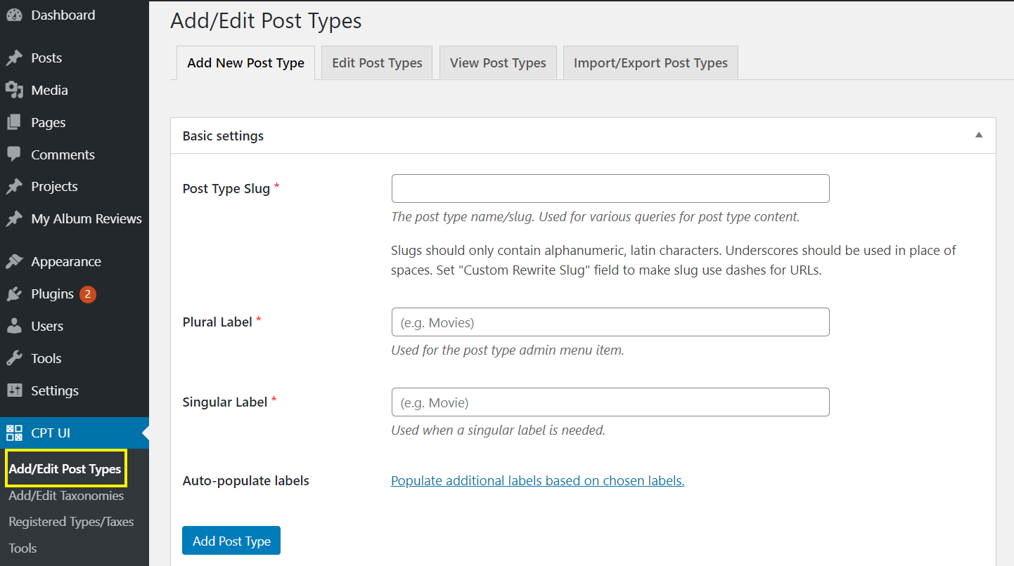This screenshot has height=566, width=1014.
Task: Click the Plugins plug icon
Action: [x=13, y=294]
